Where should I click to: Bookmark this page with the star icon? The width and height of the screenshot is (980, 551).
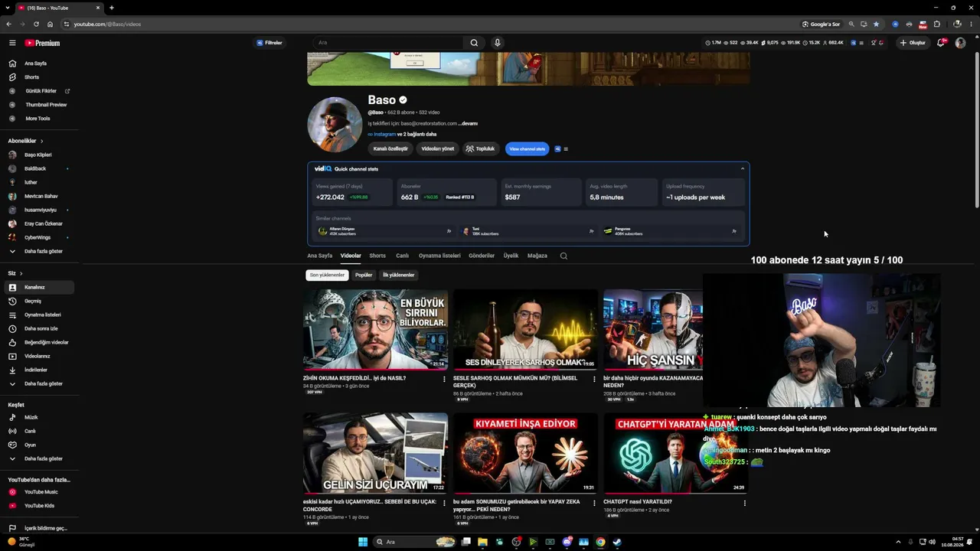pyautogui.click(x=877, y=24)
